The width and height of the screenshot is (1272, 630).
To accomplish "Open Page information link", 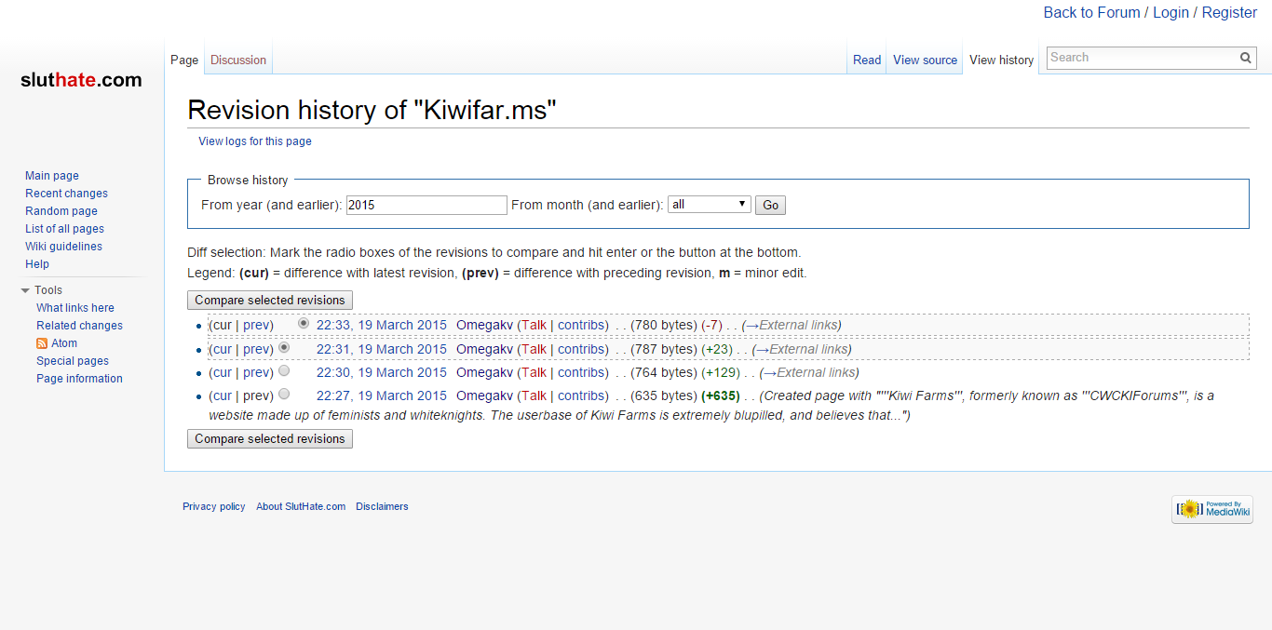I will tap(79, 379).
